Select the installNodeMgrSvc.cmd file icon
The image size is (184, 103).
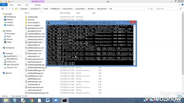click(x=26, y=34)
